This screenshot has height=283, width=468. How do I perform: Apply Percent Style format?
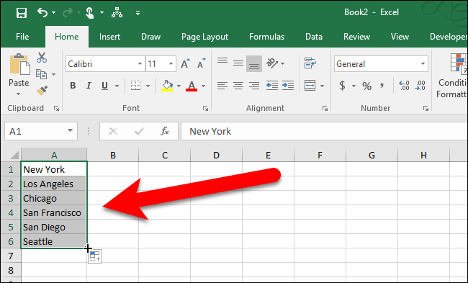point(366,86)
